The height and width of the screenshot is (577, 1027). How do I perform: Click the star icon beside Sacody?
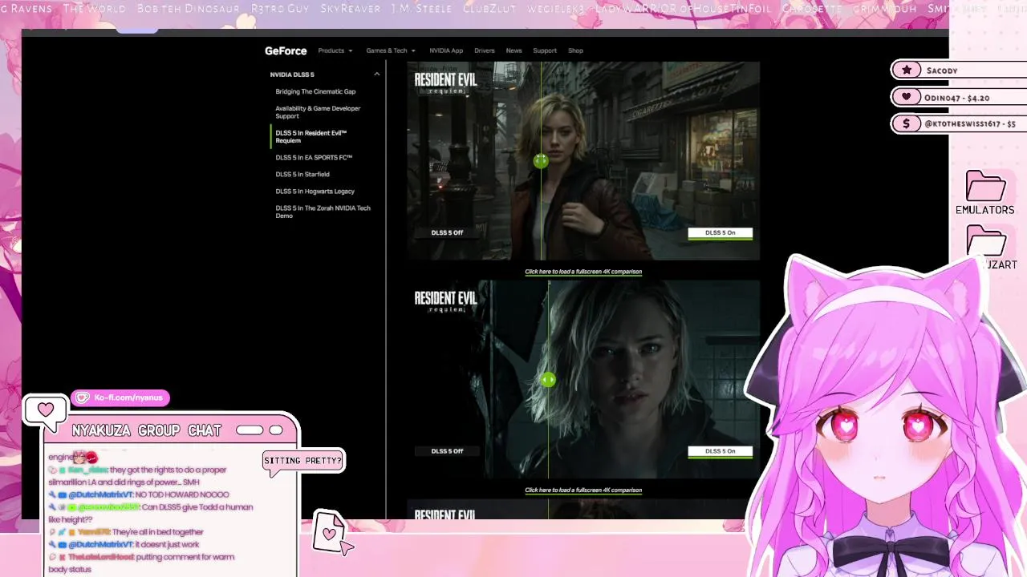click(907, 71)
